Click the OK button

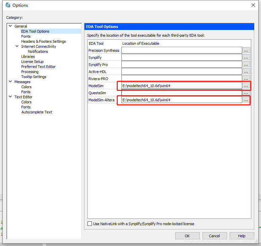point(187,236)
